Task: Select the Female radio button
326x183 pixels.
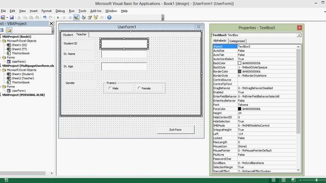Action: pyautogui.click(x=139, y=88)
